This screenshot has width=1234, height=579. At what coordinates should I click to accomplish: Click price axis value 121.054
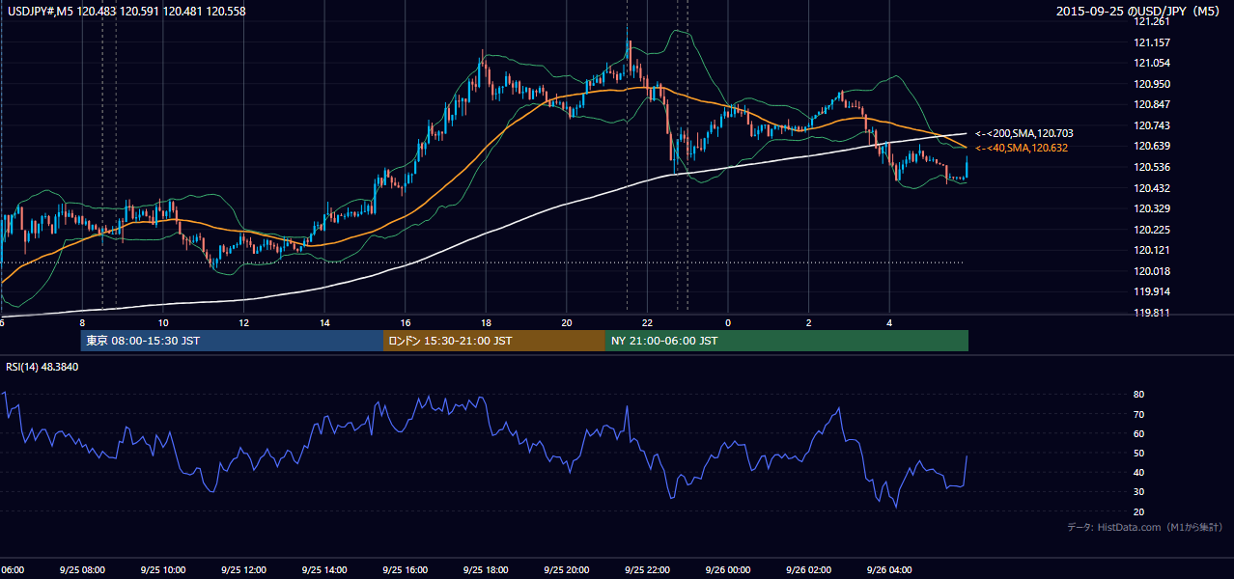[1153, 63]
